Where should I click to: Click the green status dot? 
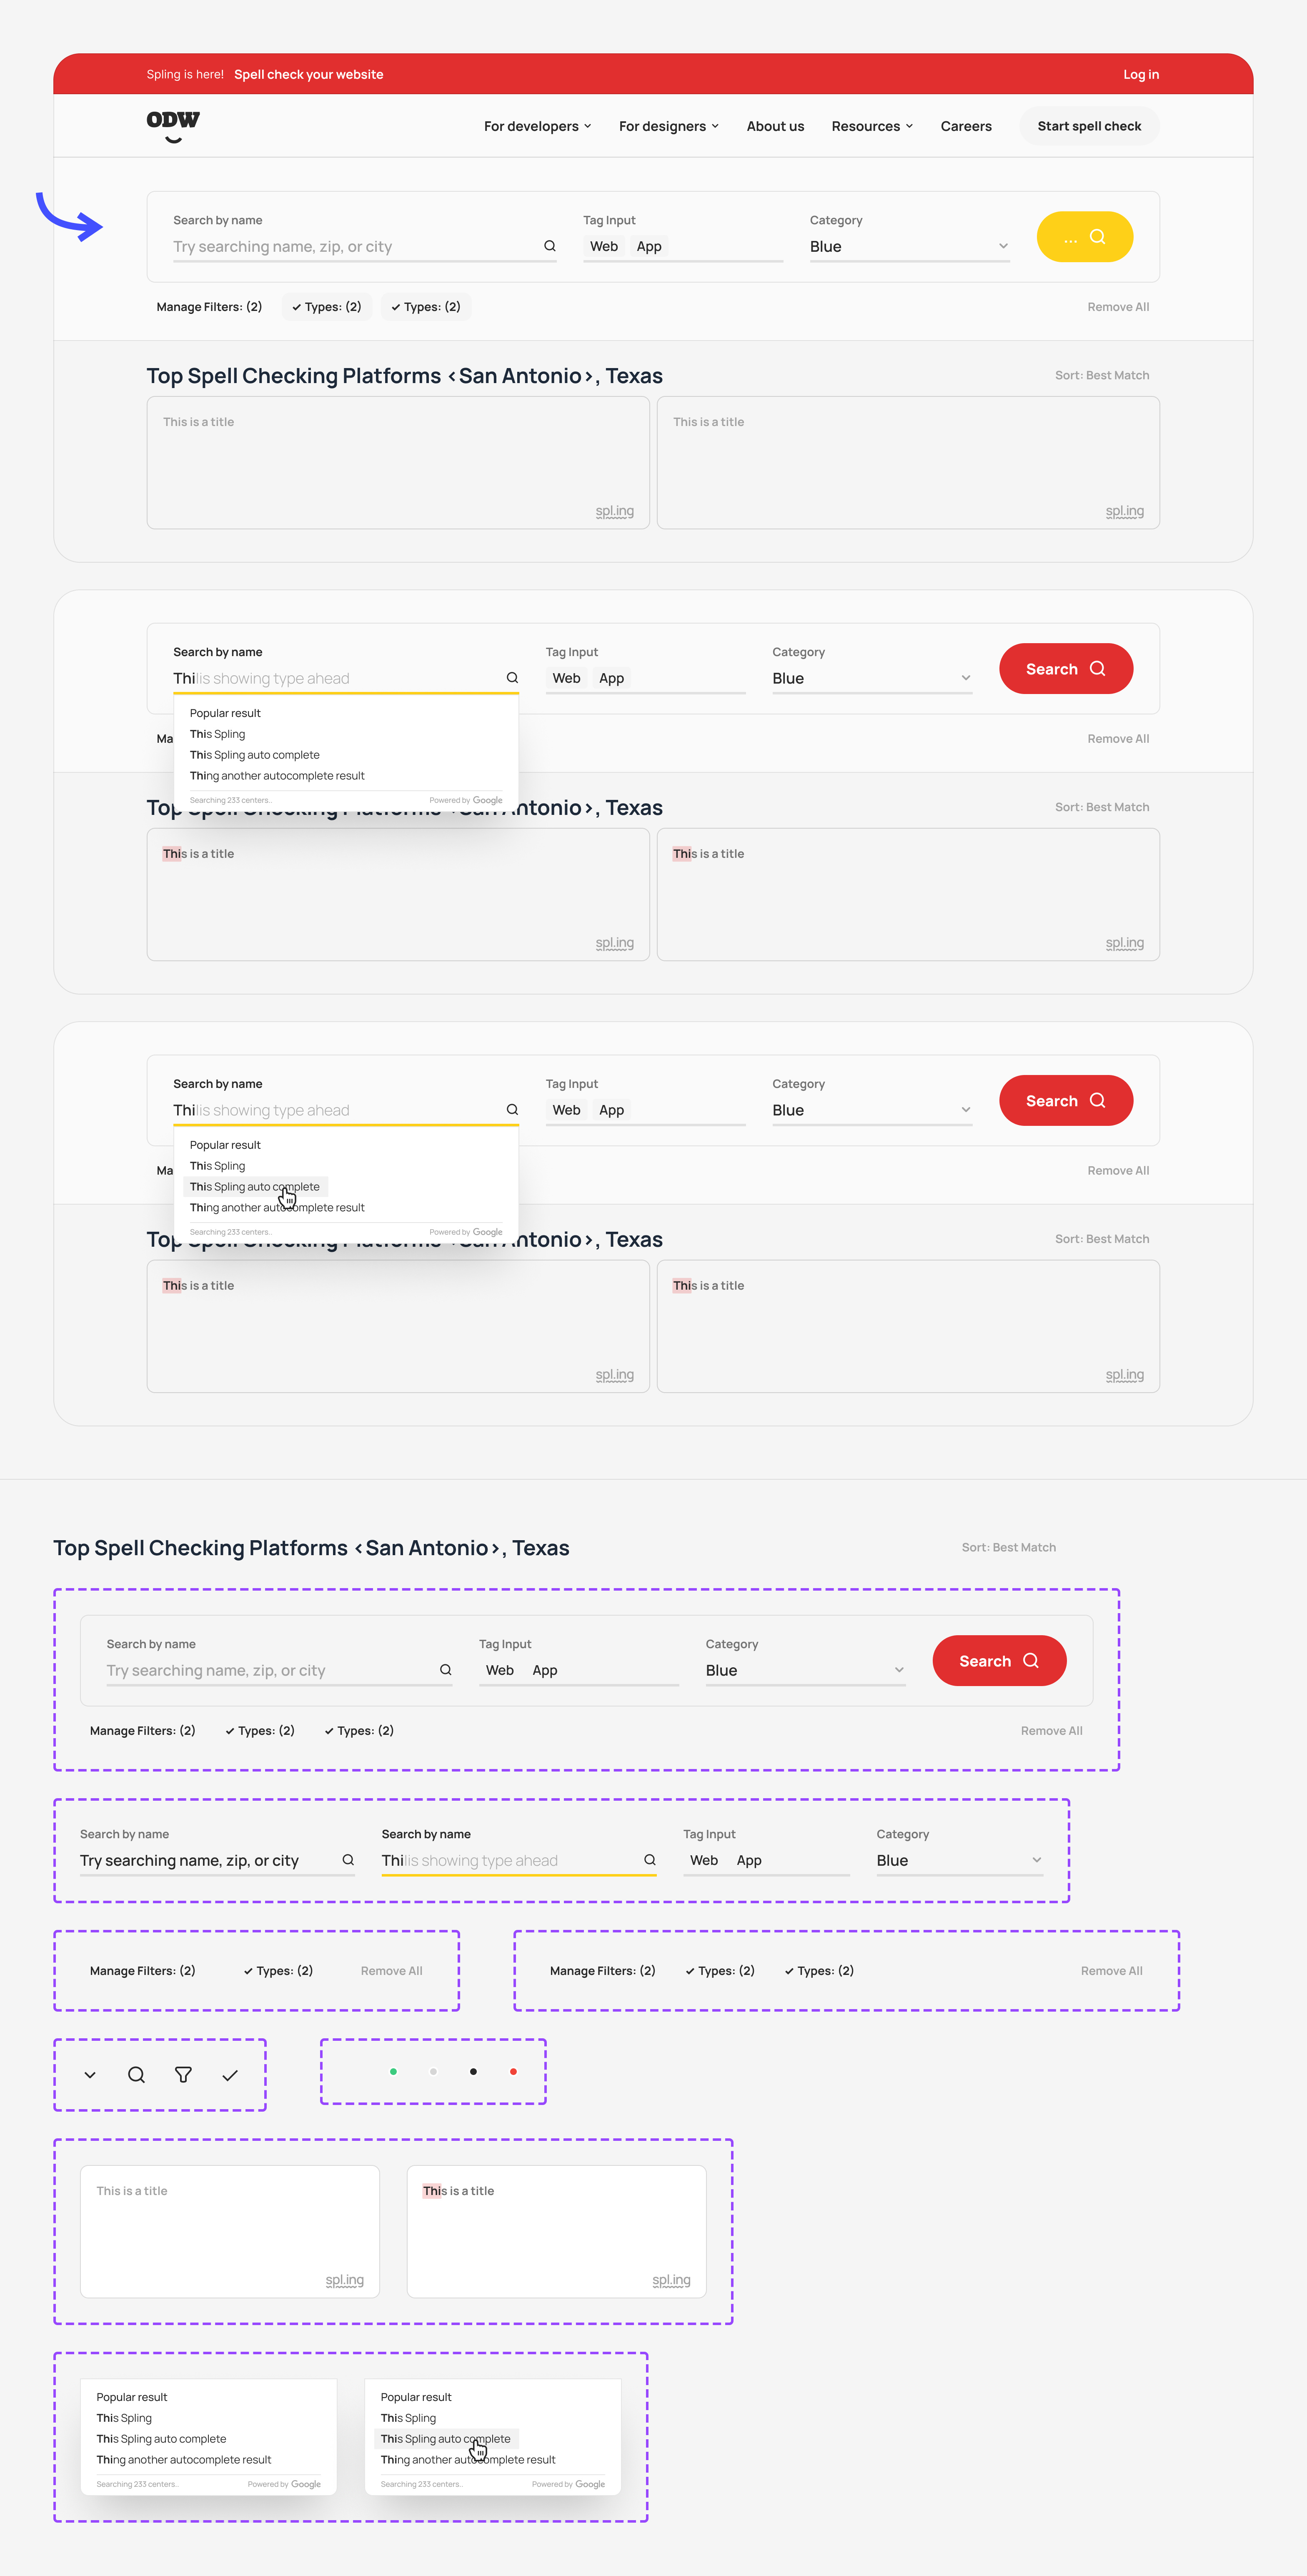tap(393, 2072)
